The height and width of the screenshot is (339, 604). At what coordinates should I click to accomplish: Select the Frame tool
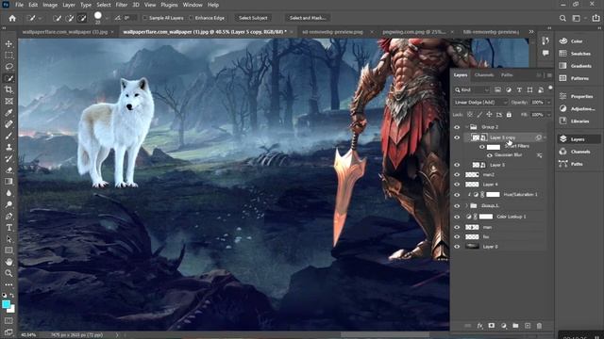(x=8, y=101)
